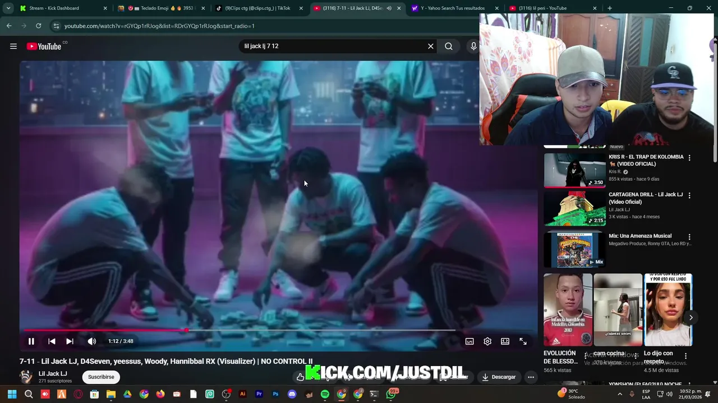Skip to the previous video

click(52, 341)
